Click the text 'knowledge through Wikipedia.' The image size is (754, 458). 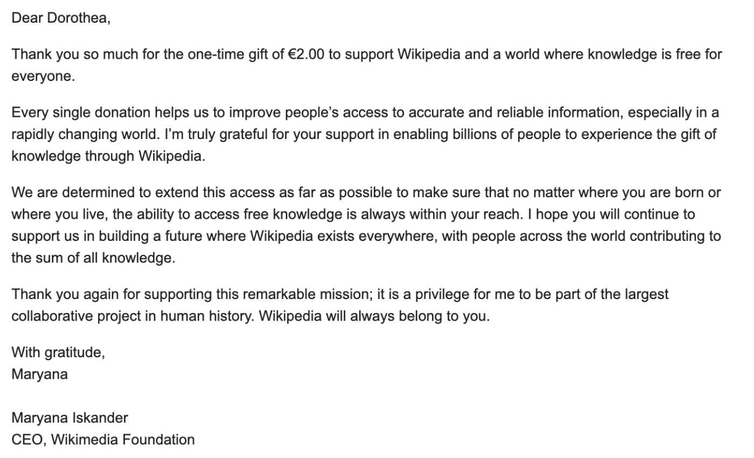click(108, 156)
